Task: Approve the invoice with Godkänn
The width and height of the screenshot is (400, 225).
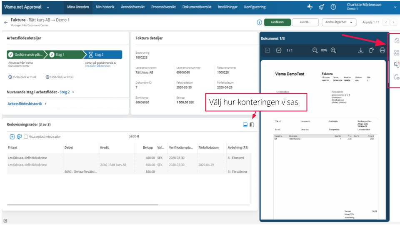Action: [x=277, y=22]
